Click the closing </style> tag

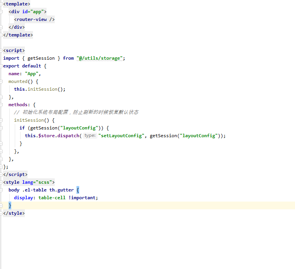pos(14,213)
